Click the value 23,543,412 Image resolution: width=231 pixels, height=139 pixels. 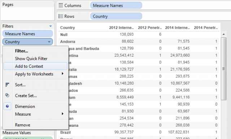coord(124,55)
